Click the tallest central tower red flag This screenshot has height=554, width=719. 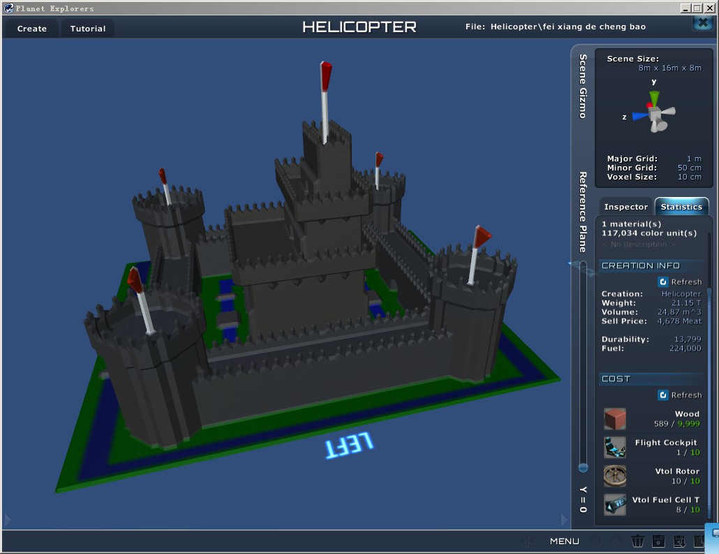(325, 75)
